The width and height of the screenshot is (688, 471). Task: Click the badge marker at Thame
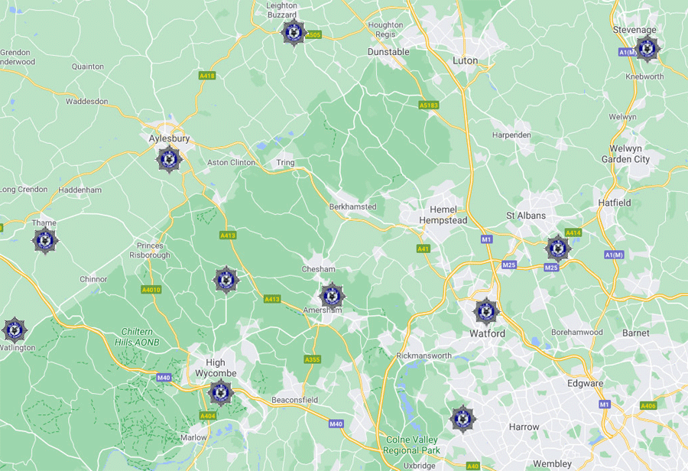click(x=45, y=241)
